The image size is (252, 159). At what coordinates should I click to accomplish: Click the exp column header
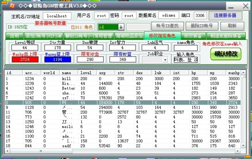(106, 73)
